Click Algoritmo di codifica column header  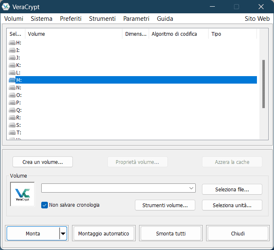179,34
